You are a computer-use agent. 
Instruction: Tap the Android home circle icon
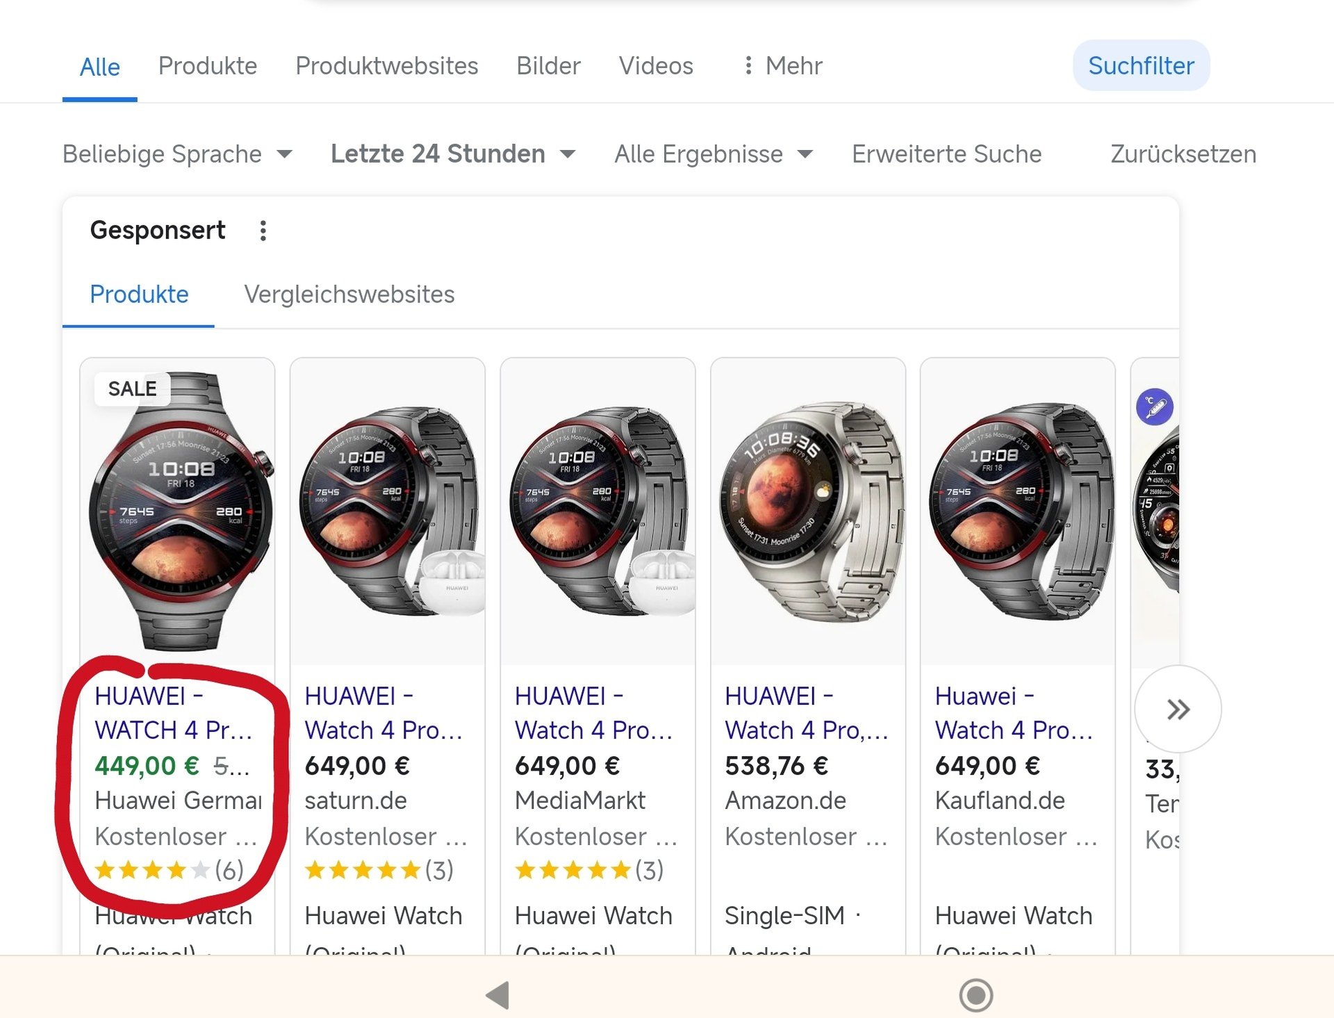click(975, 994)
